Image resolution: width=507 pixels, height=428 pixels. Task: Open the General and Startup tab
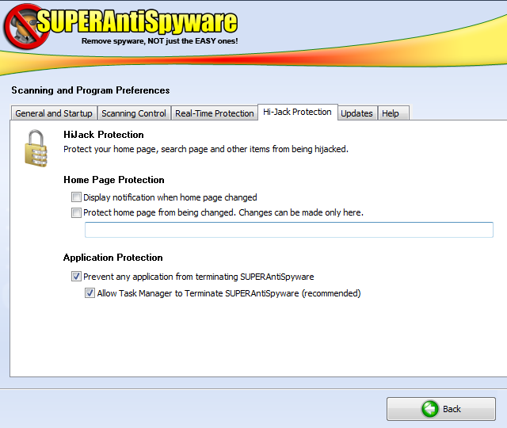coord(54,113)
